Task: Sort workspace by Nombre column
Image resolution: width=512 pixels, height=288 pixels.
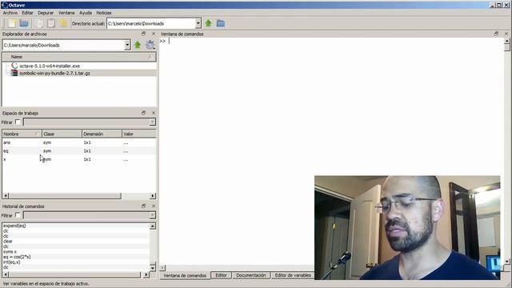Action: pyautogui.click(x=22, y=134)
